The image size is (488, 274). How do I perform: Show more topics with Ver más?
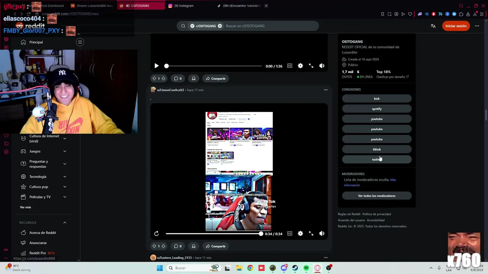point(26,207)
